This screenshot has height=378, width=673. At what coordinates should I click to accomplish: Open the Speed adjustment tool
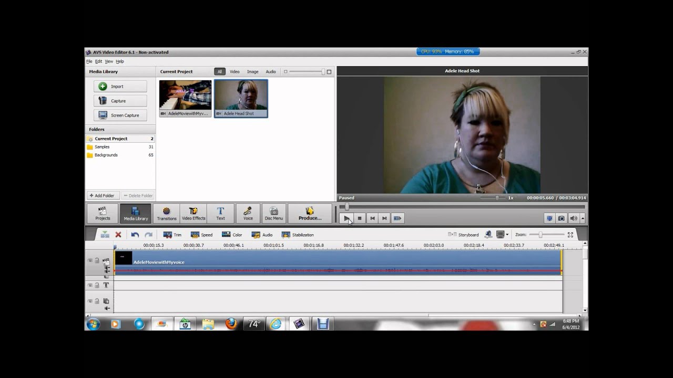201,235
